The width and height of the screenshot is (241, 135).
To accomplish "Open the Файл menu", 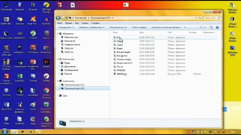I will pyautogui.click(x=60, y=23).
